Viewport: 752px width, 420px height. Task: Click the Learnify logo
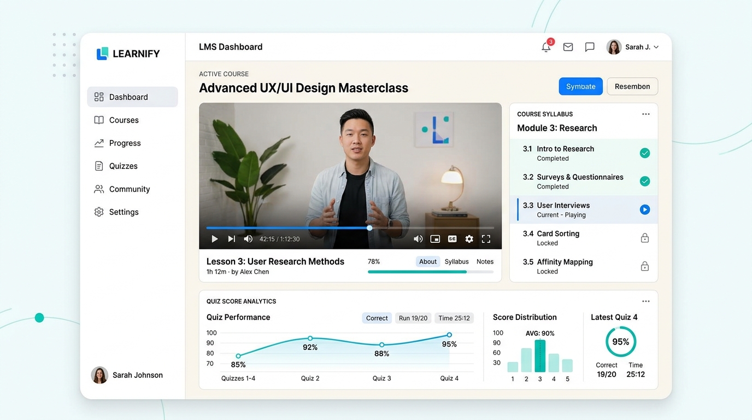(x=128, y=54)
